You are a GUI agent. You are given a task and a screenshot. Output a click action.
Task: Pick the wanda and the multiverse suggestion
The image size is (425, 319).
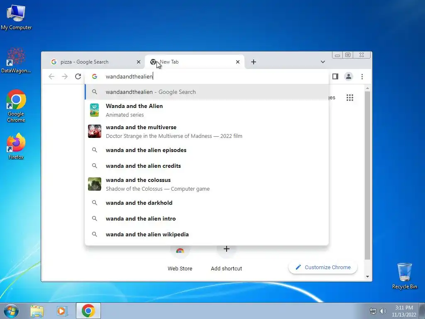207,131
